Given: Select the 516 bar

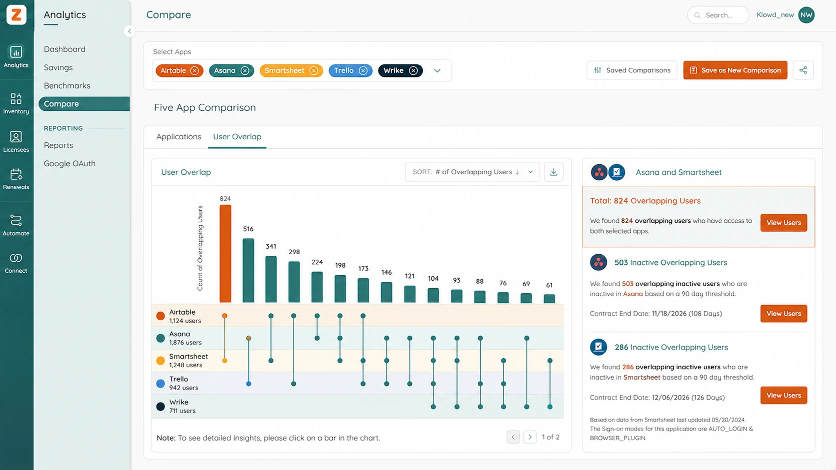Looking at the screenshot, I should tap(248, 270).
